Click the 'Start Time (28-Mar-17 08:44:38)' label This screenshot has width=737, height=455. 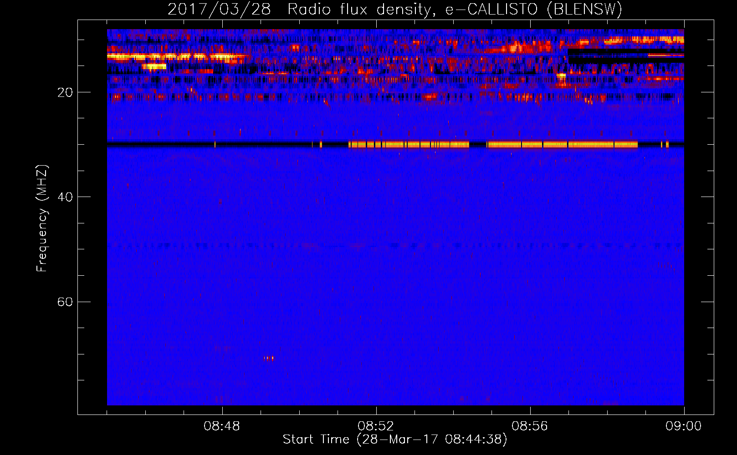pos(395,440)
